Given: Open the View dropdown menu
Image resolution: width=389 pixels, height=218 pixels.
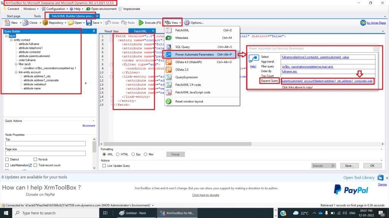Looking at the screenshot, I should [172, 23].
